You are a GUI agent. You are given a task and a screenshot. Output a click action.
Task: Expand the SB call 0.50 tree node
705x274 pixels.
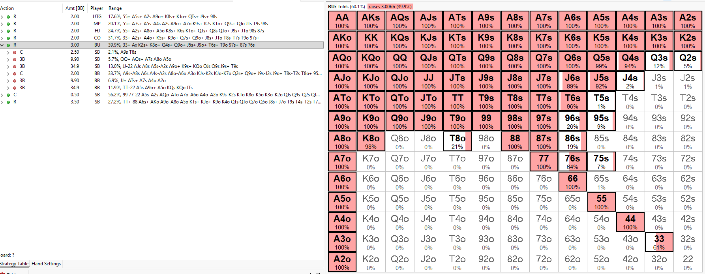(2, 95)
